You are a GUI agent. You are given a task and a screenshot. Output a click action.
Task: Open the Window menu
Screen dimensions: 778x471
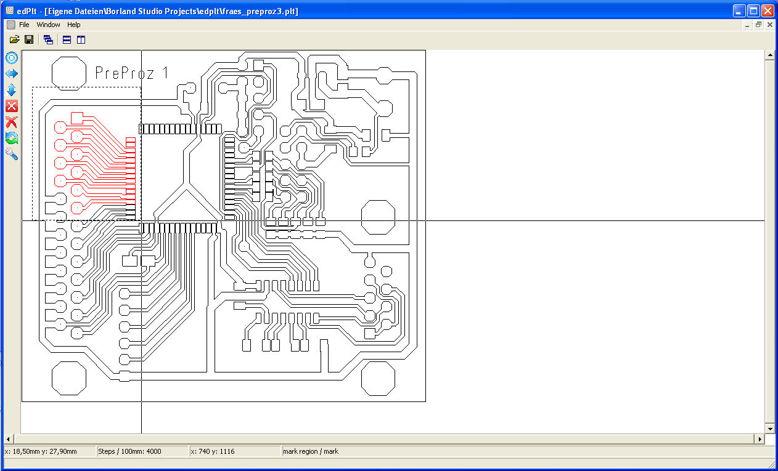[x=48, y=25]
